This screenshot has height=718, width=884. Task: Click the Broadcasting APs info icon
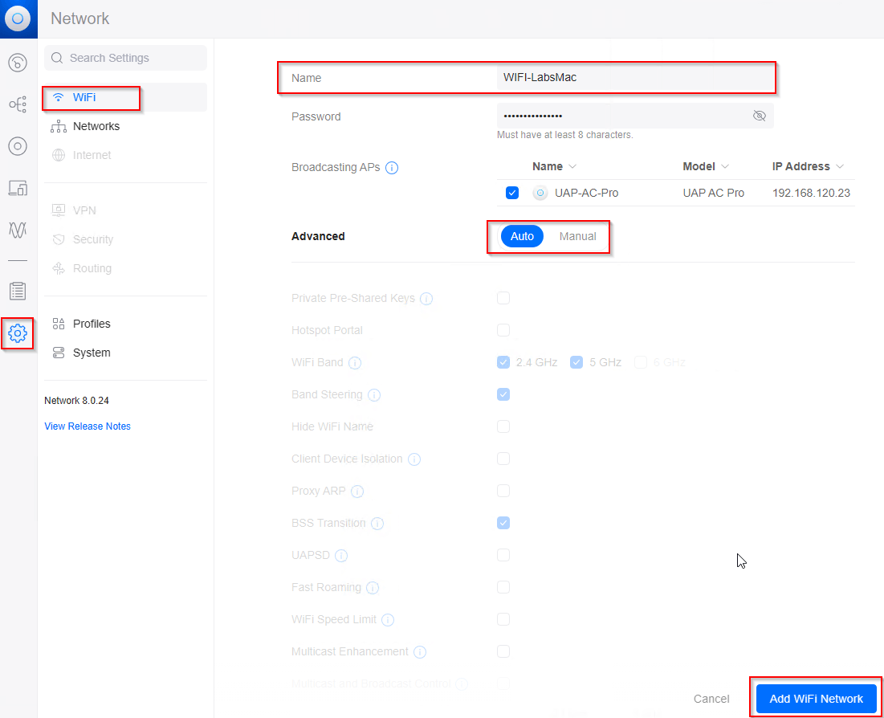click(392, 168)
